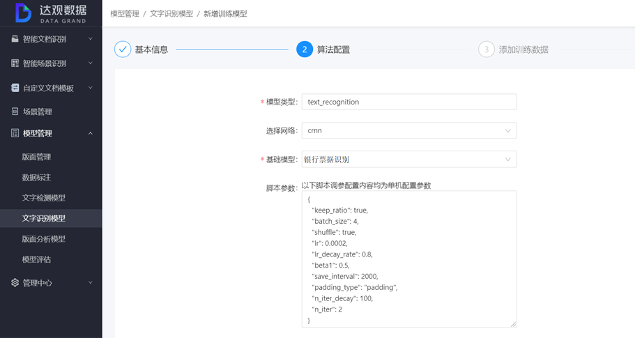Select 文字检测模型 menu item
The height and width of the screenshot is (338, 635).
click(x=44, y=198)
